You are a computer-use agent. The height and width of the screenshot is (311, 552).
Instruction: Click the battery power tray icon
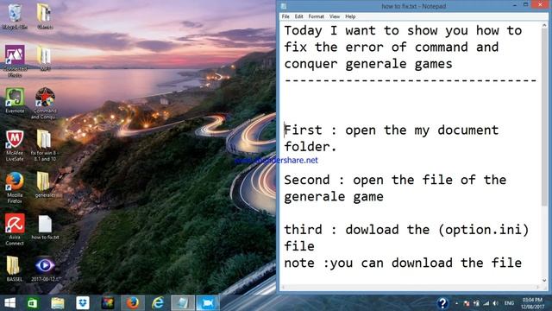[x=476, y=303]
